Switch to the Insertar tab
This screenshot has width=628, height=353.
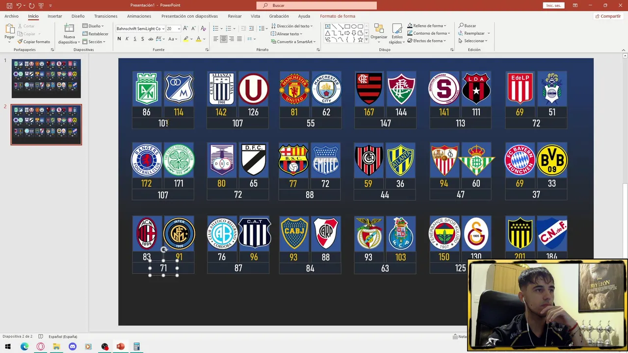coord(54,16)
